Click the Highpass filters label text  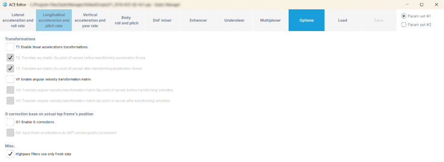pyautogui.click(x=44, y=154)
